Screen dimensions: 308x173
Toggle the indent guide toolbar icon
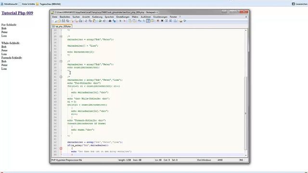point(148,21)
